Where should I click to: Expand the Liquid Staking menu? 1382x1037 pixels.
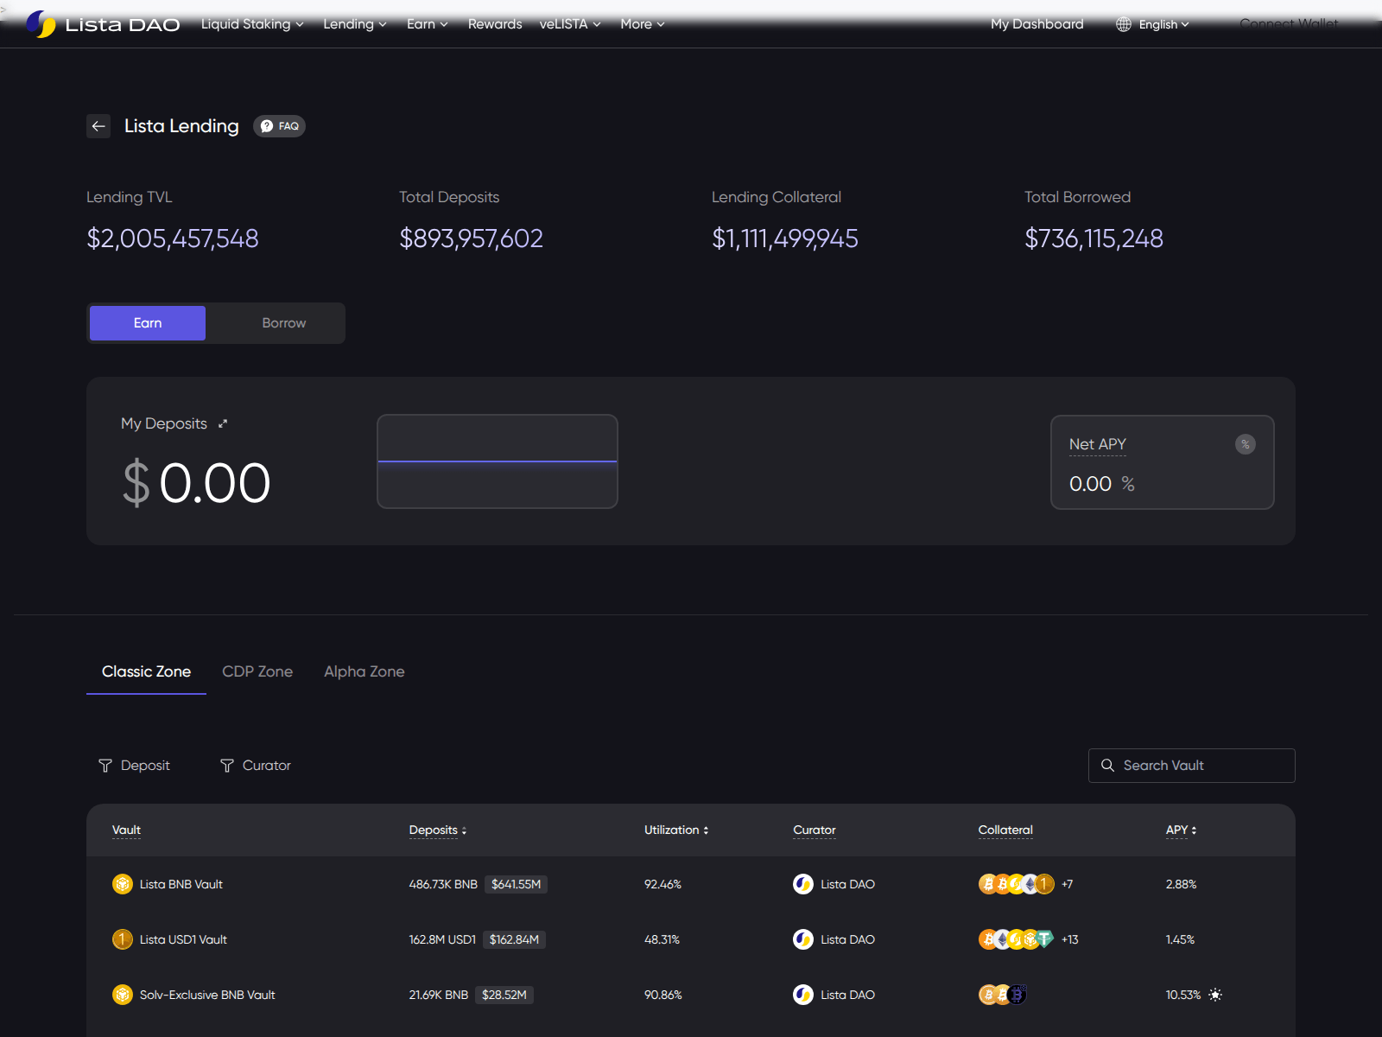(x=252, y=24)
